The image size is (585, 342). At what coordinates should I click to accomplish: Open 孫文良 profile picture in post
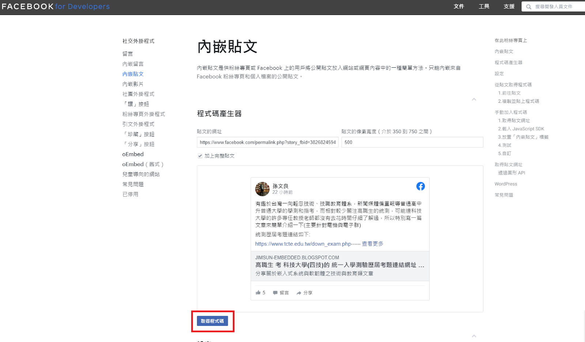tap(262, 189)
